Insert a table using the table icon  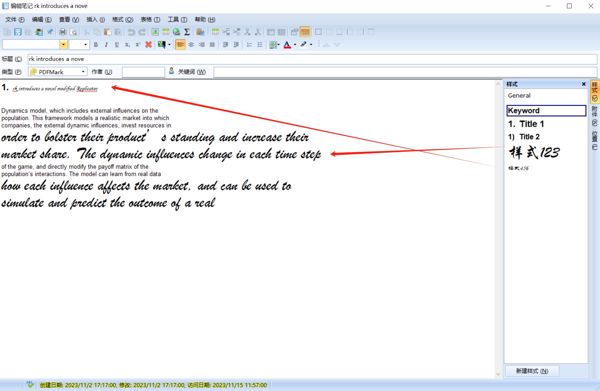[166, 32]
